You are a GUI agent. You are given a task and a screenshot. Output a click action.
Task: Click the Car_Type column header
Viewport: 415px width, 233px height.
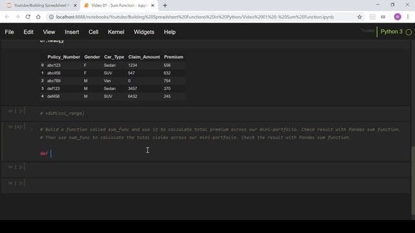pyautogui.click(x=114, y=57)
